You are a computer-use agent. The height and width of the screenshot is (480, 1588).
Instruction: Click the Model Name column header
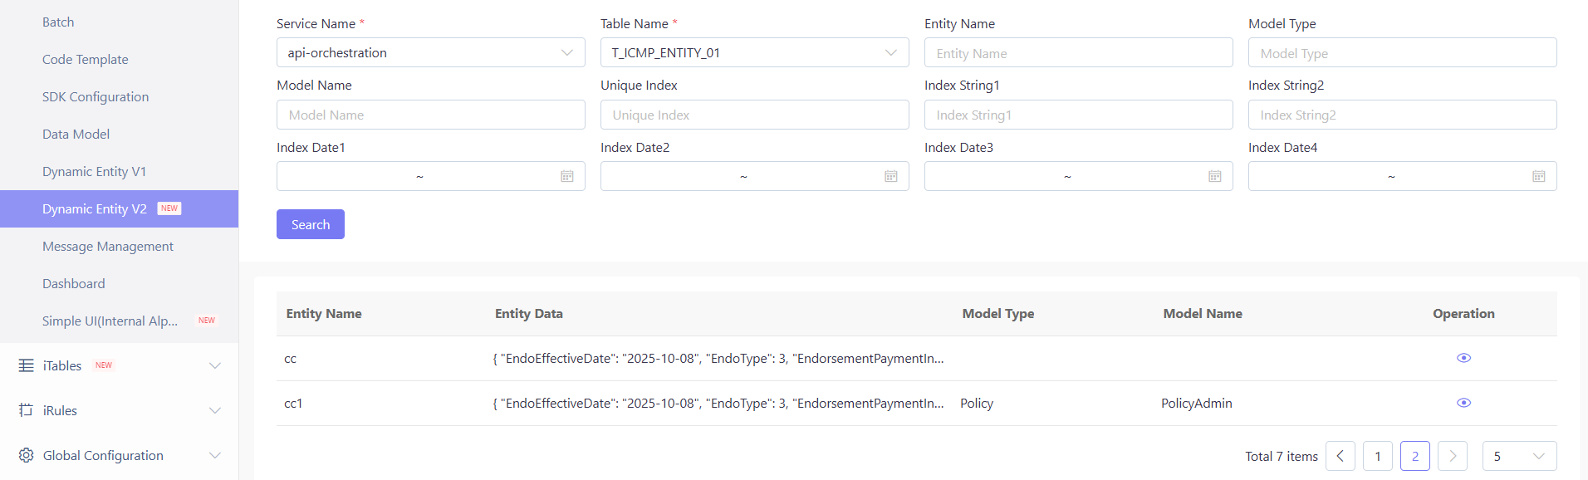[x=1203, y=314]
